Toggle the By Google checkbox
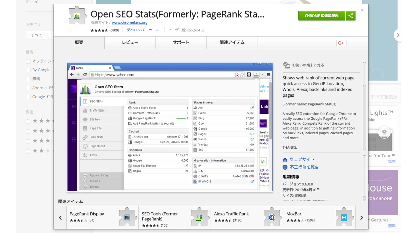Screen dimensions: 414x233 (28, 70)
